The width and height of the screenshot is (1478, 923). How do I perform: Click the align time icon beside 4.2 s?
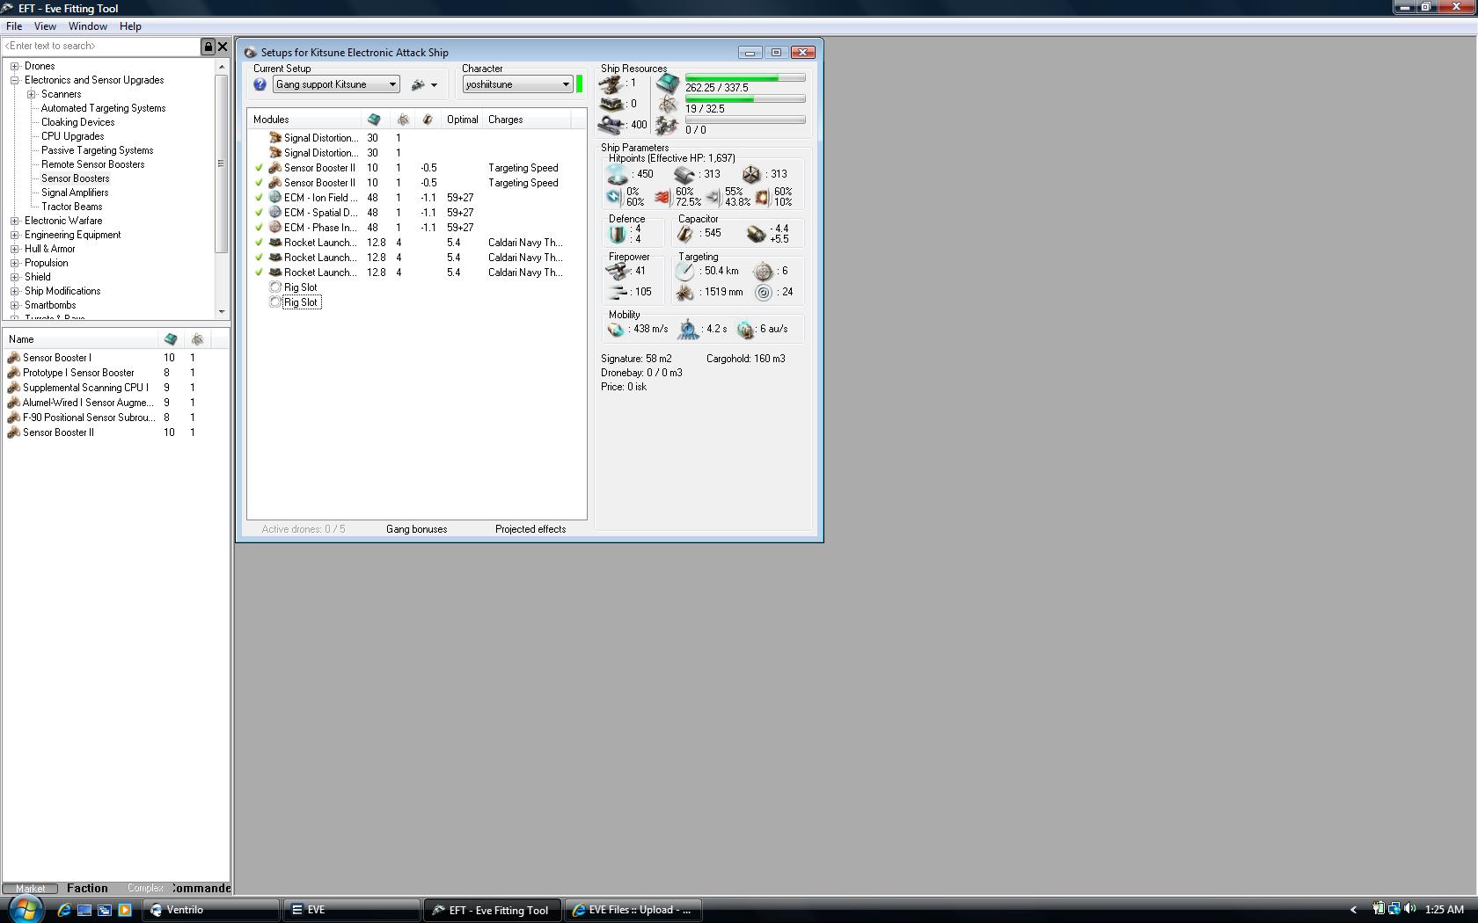pyautogui.click(x=688, y=330)
